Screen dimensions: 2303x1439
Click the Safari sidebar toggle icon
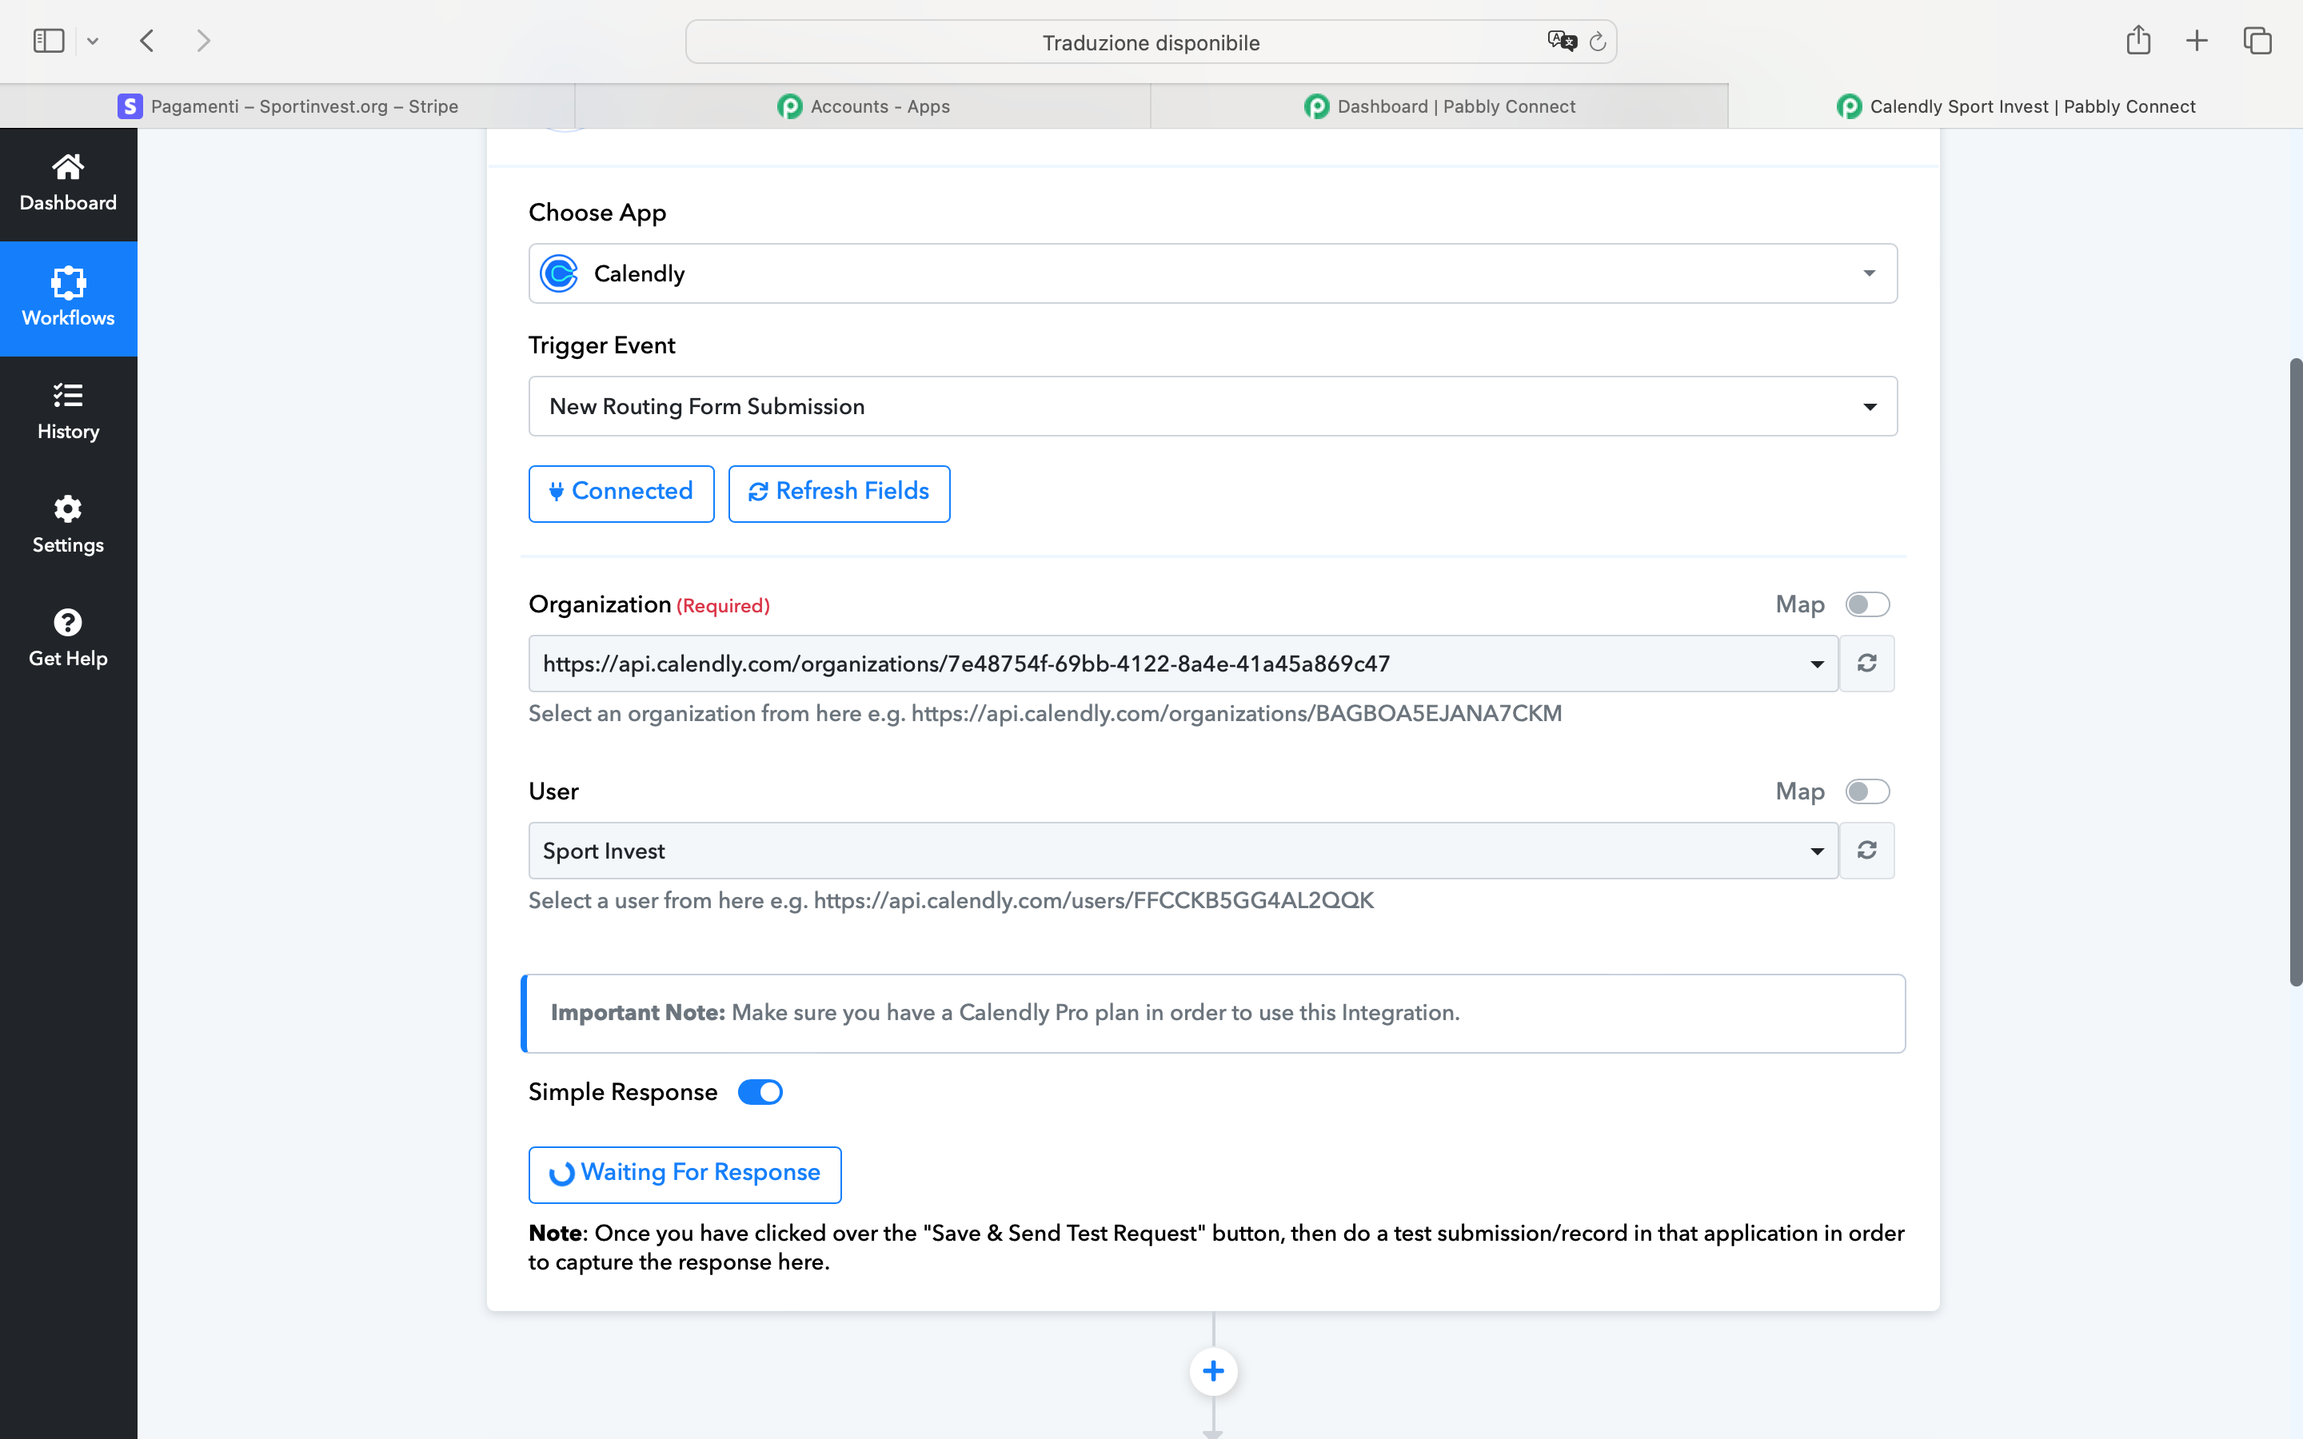pos(49,41)
